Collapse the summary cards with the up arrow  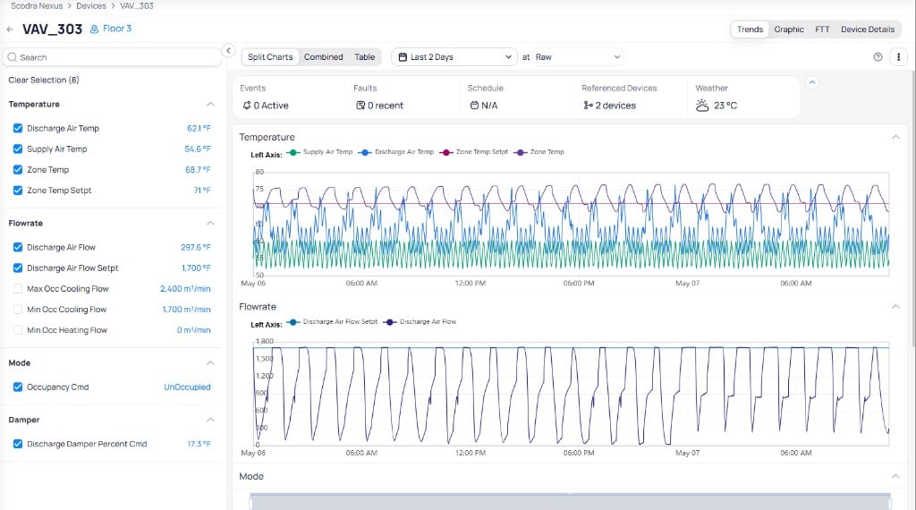812,82
